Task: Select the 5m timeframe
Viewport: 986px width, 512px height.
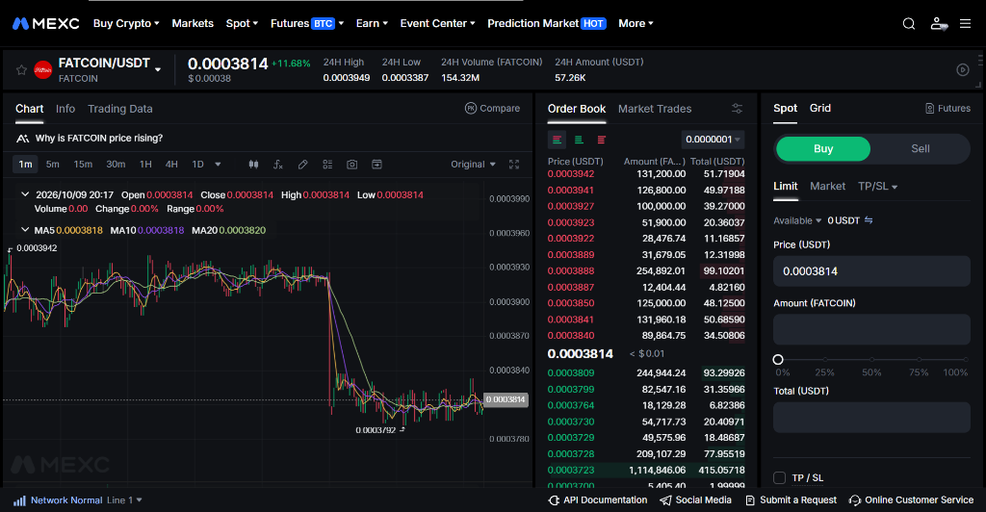Action: 53,164
